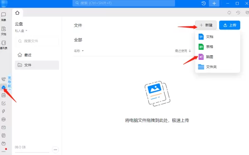
Task: Choose 文档 from the new menu
Action: pyautogui.click(x=217, y=37)
